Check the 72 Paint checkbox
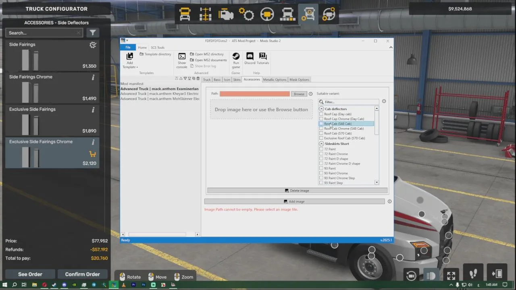Screen dimensions: 516x290 (x=321, y=149)
